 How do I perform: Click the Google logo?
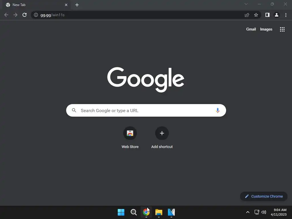point(146,80)
